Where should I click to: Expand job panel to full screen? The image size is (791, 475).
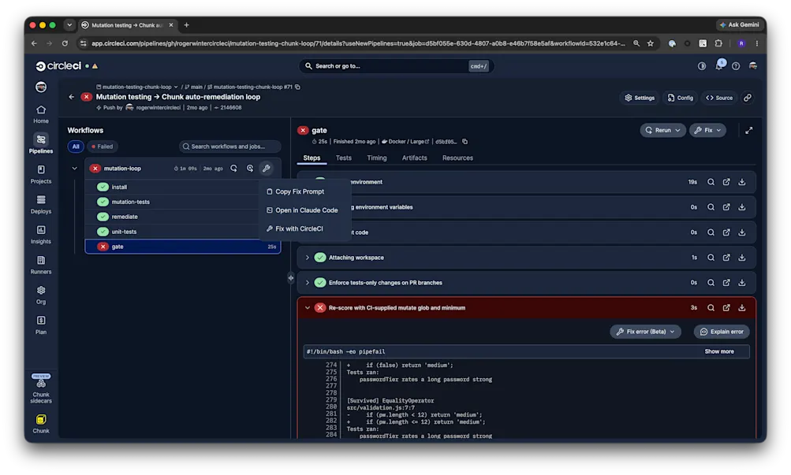(748, 131)
